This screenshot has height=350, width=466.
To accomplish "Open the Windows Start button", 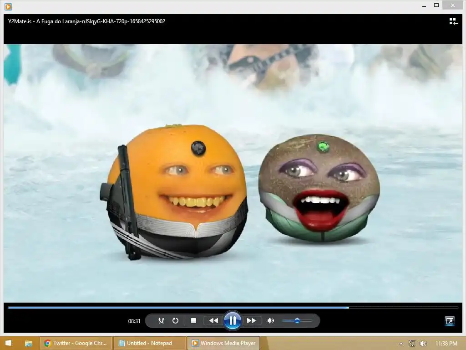I will [x=8, y=343].
